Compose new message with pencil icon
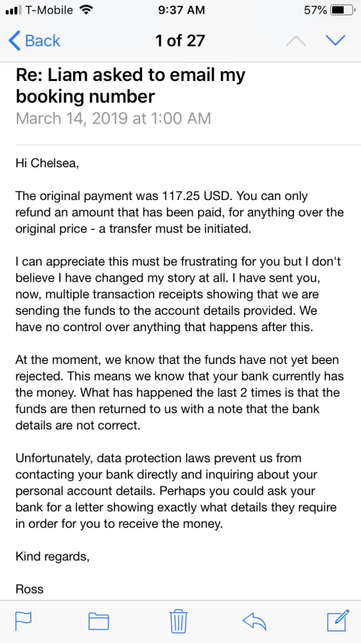Viewport: 361px width, 643px height. point(338,620)
